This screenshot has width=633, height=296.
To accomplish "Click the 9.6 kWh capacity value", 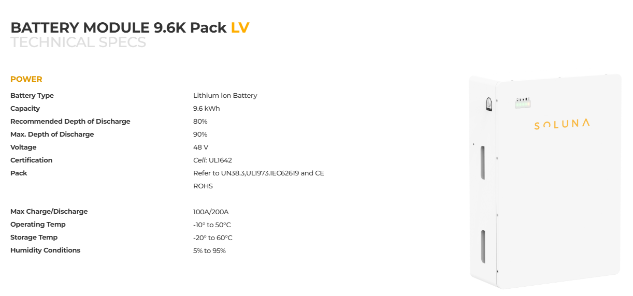I will tap(207, 109).
